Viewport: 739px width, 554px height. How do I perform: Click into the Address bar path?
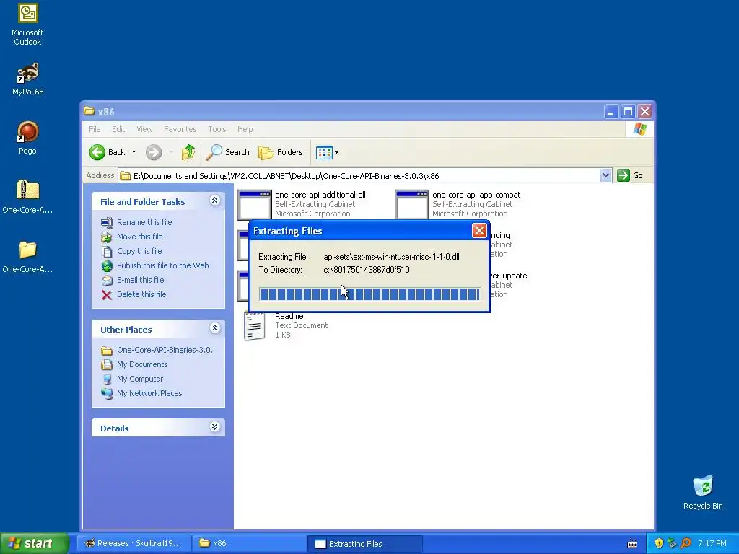pyautogui.click(x=361, y=176)
